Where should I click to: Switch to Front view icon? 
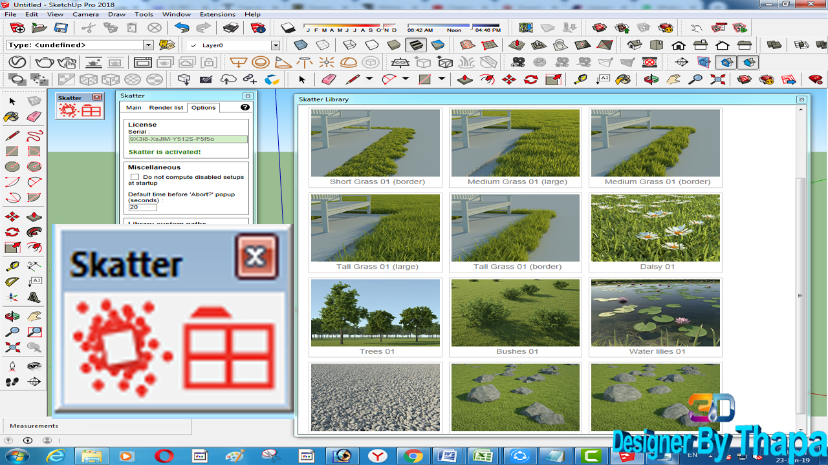[x=679, y=45]
